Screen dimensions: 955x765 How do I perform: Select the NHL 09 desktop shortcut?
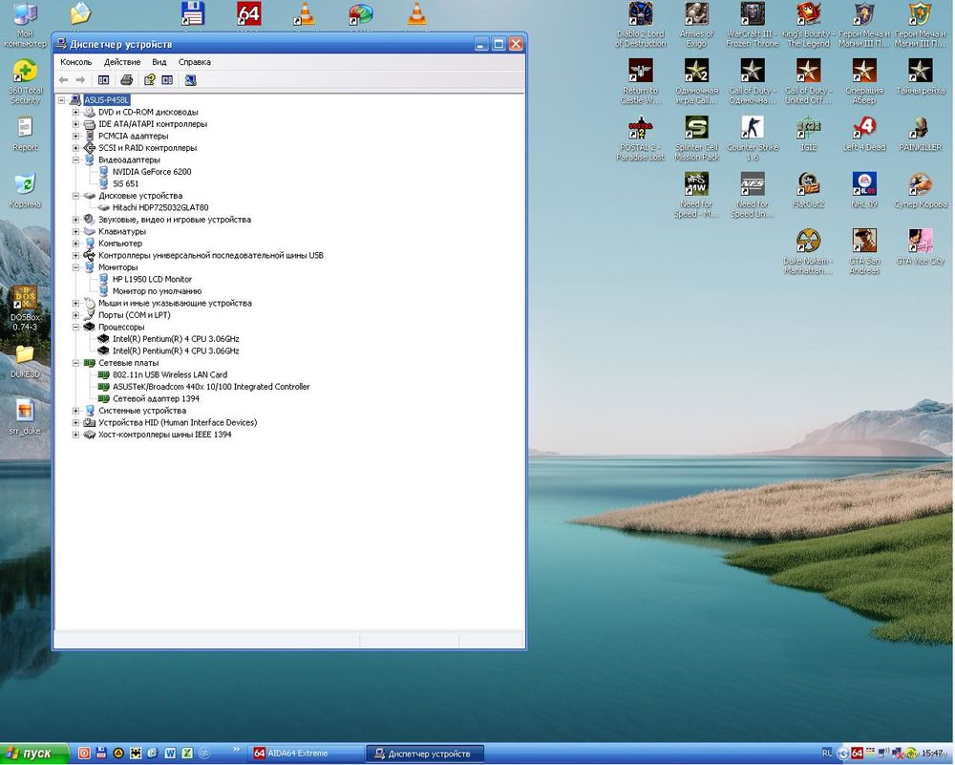[x=865, y=191]
